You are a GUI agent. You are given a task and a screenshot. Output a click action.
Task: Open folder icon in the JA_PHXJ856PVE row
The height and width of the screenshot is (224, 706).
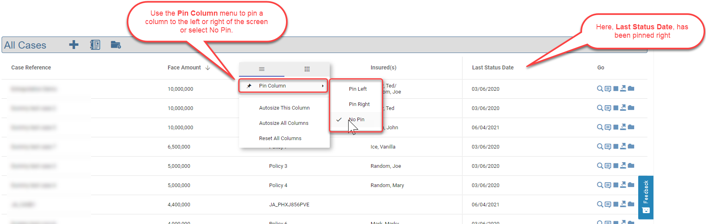631,204
